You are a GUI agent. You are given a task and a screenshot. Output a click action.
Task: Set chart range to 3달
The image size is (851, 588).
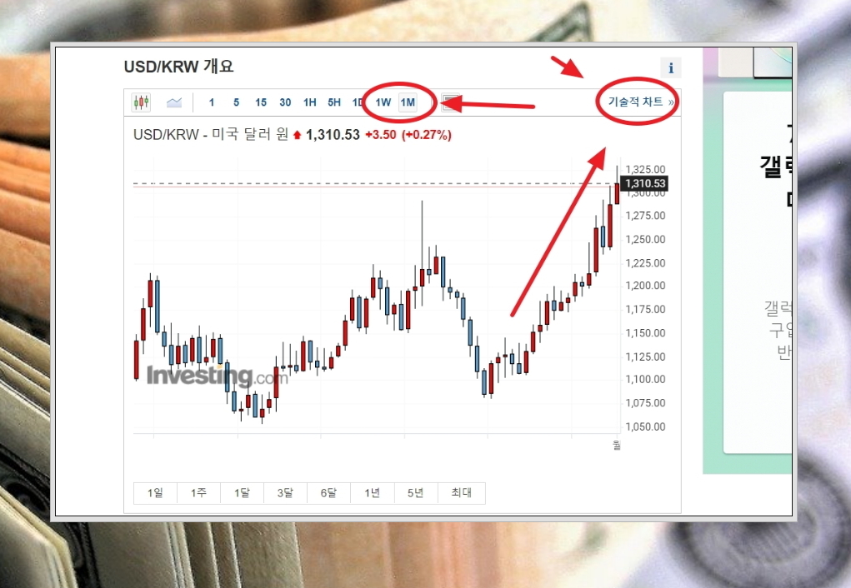[x=286, y=492]
